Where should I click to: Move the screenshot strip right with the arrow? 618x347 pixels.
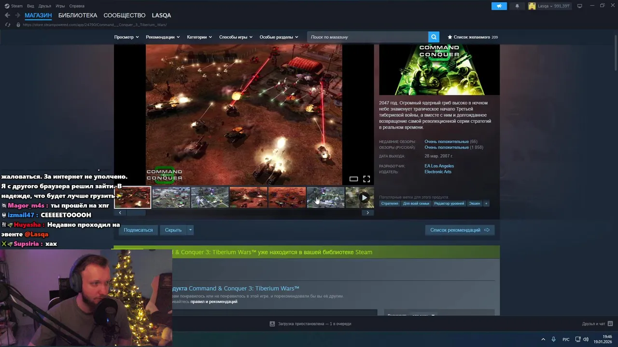tap(368, 213)
